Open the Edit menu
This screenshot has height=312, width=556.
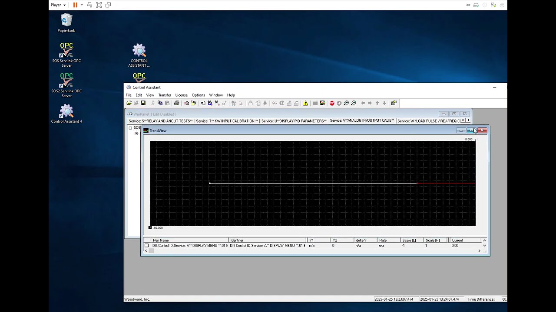(x=139, y=95)
